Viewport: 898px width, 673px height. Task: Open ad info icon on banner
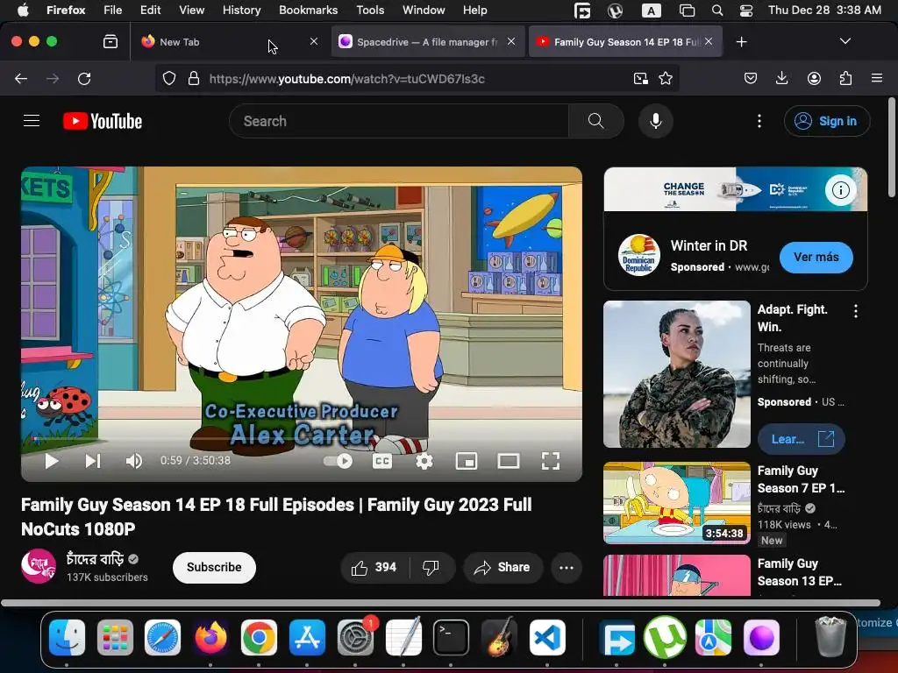click(840, 189)
